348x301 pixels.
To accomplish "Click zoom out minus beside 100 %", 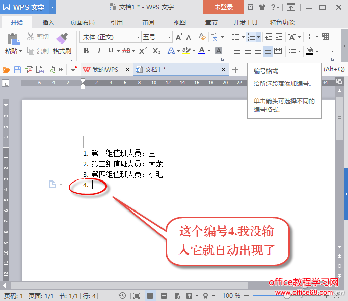I will point(246,296).
